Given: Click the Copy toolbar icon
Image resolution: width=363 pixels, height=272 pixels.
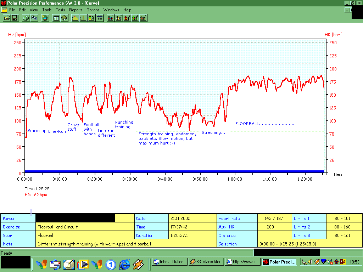Looking at the screenshot, I should pyautogui.click(x=34, y=18).
